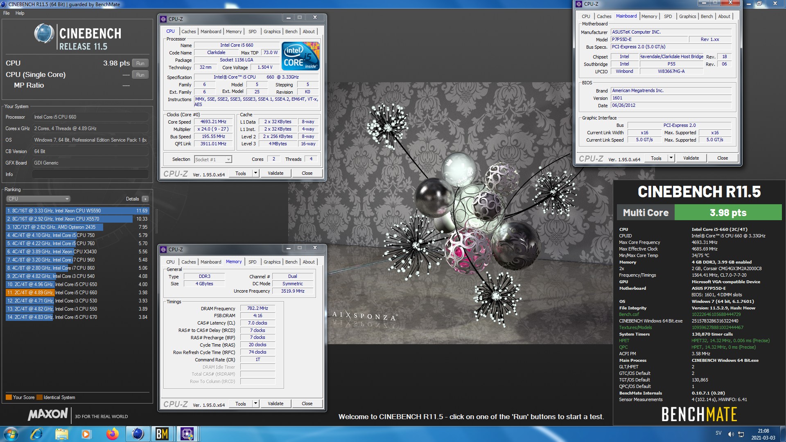Open the Help menu
The height and width of the screenshot is (442, 786).
coord(20,13)
